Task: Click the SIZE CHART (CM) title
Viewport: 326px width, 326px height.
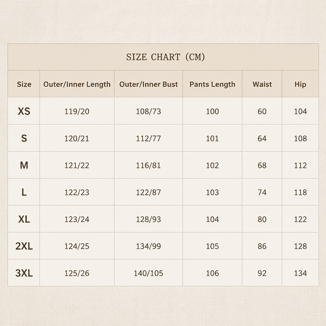Action: [165, 57]
